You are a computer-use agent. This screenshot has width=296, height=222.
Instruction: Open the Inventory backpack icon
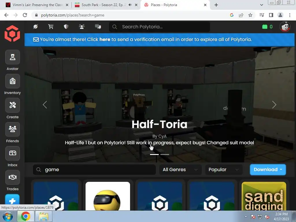[x=12, y=81]
